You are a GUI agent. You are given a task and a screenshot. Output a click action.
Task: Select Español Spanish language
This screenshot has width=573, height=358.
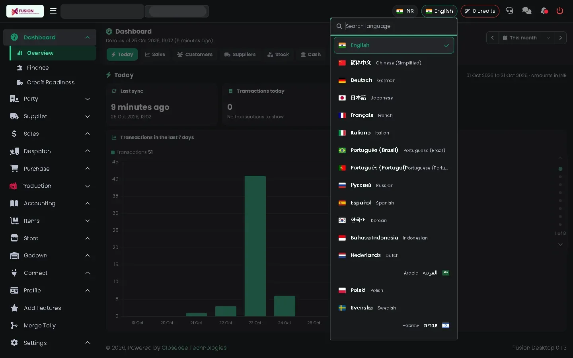[x=394, y=203]
